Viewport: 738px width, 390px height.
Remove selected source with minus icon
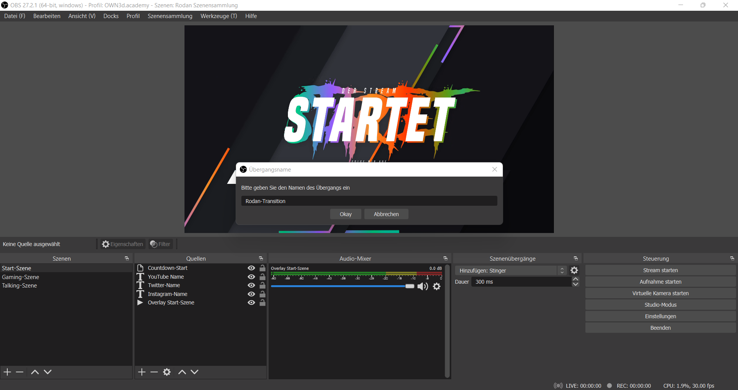pyautogui.click(x=154, y=372)
